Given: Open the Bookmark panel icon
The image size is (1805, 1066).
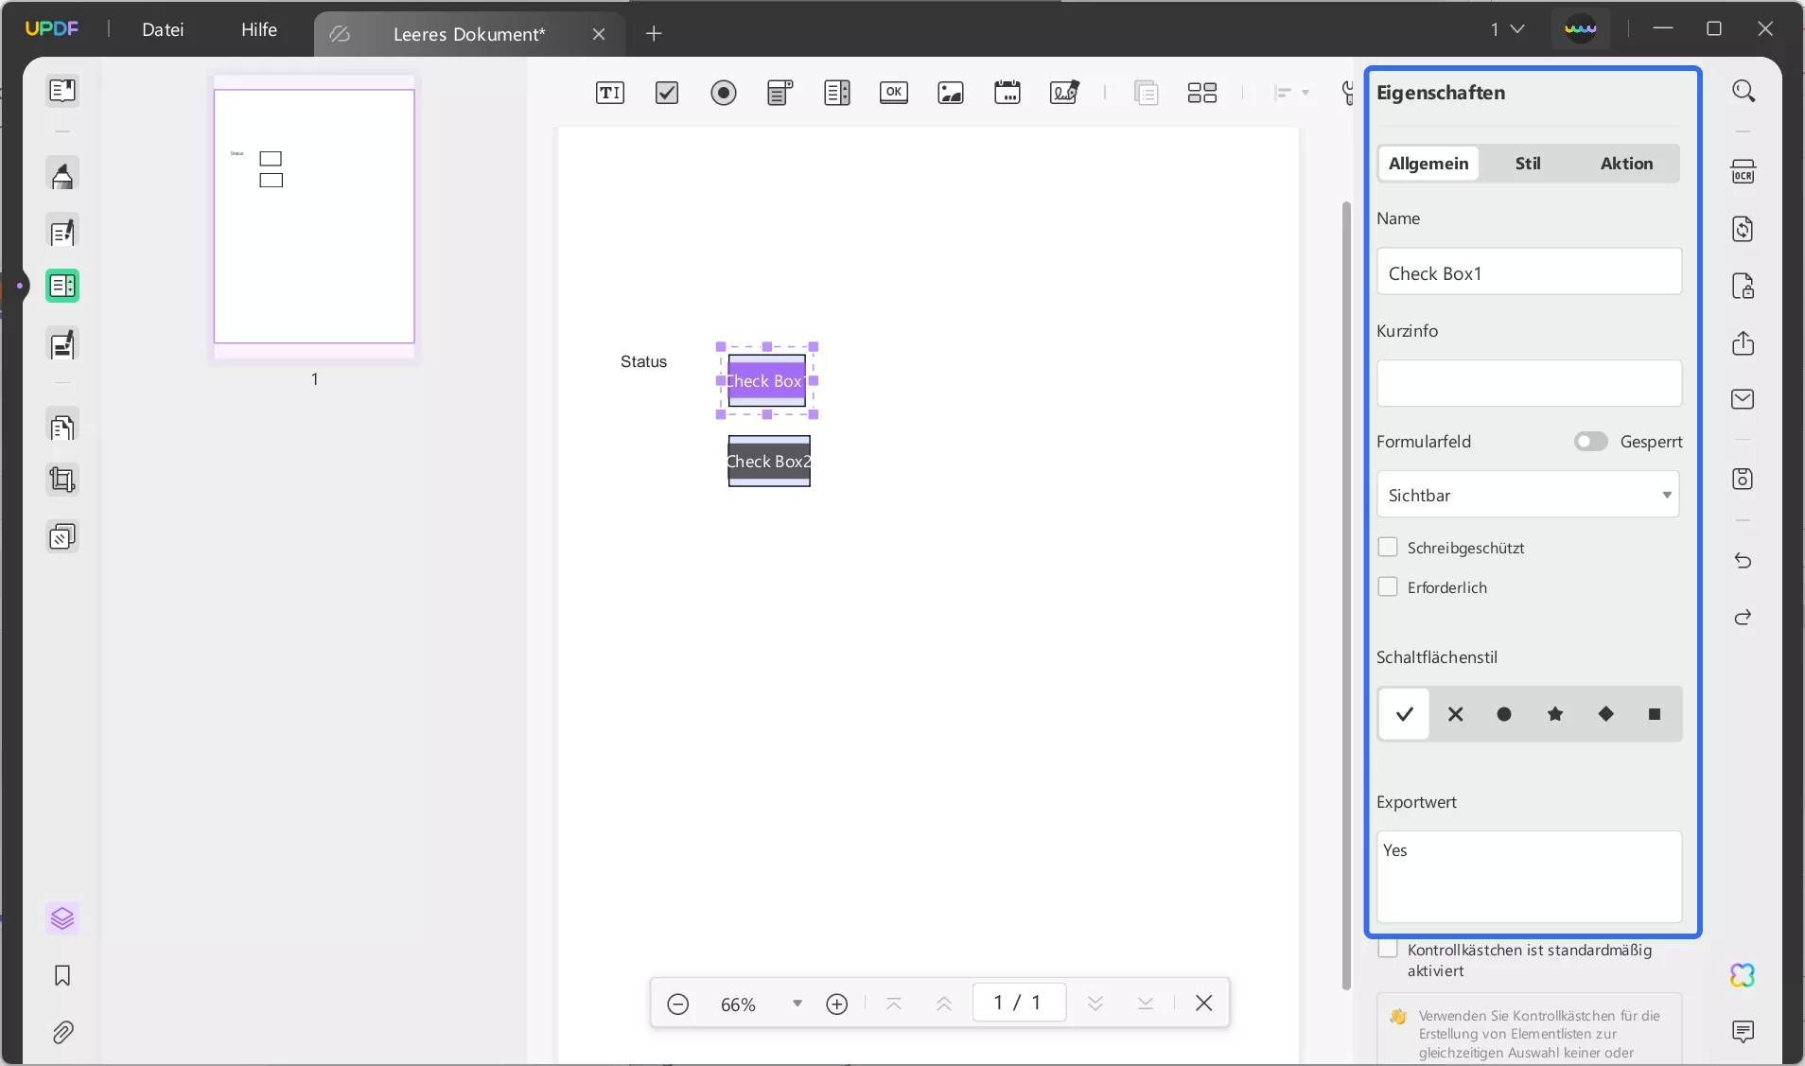Looking at the screenshot, I should coord(62,975).
